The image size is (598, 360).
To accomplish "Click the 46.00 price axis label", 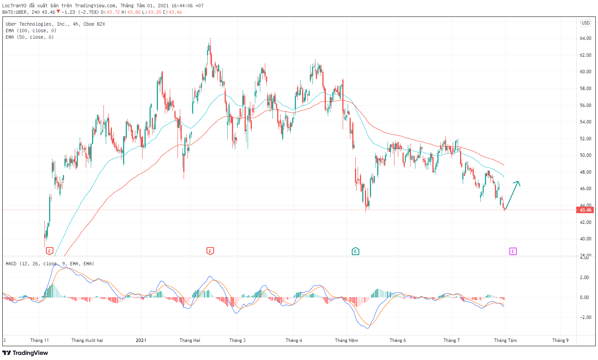I will 585,189.
